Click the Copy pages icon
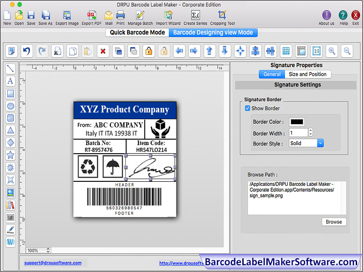The image size is (363, 272). (x=73, y=51)
